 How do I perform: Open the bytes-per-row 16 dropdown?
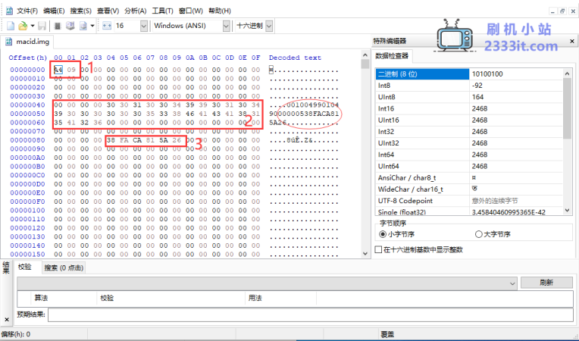click(144, 26)
